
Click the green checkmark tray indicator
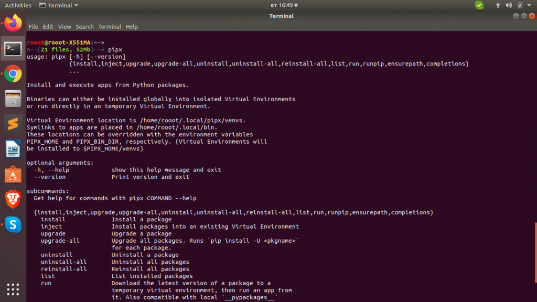pos(479,5)
